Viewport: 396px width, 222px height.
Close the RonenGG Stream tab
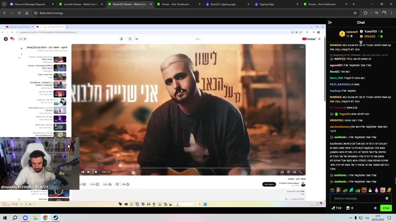tap(151, 4)
